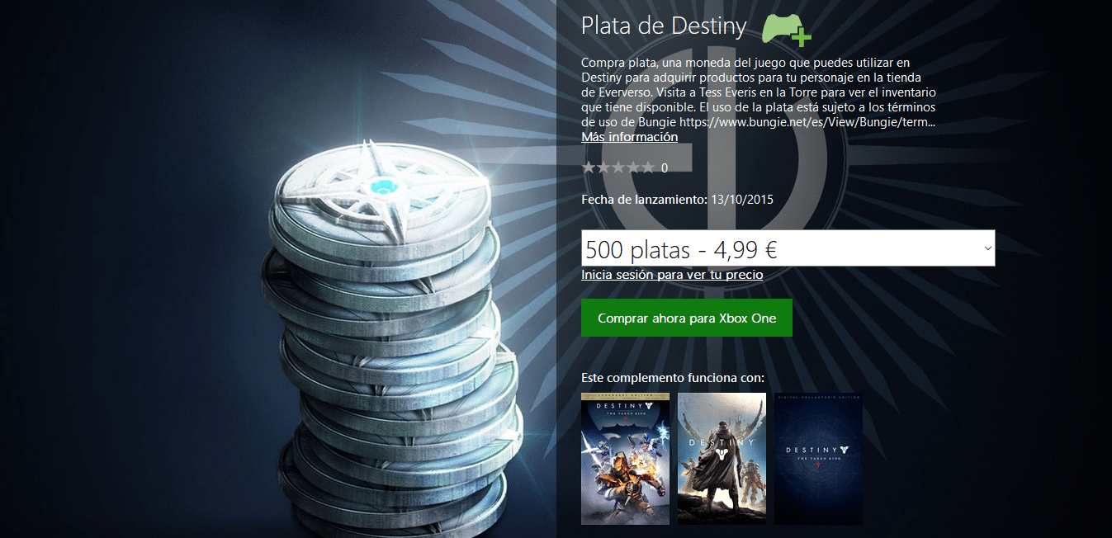Pick the fourth rating star

[x=633, y=168]
